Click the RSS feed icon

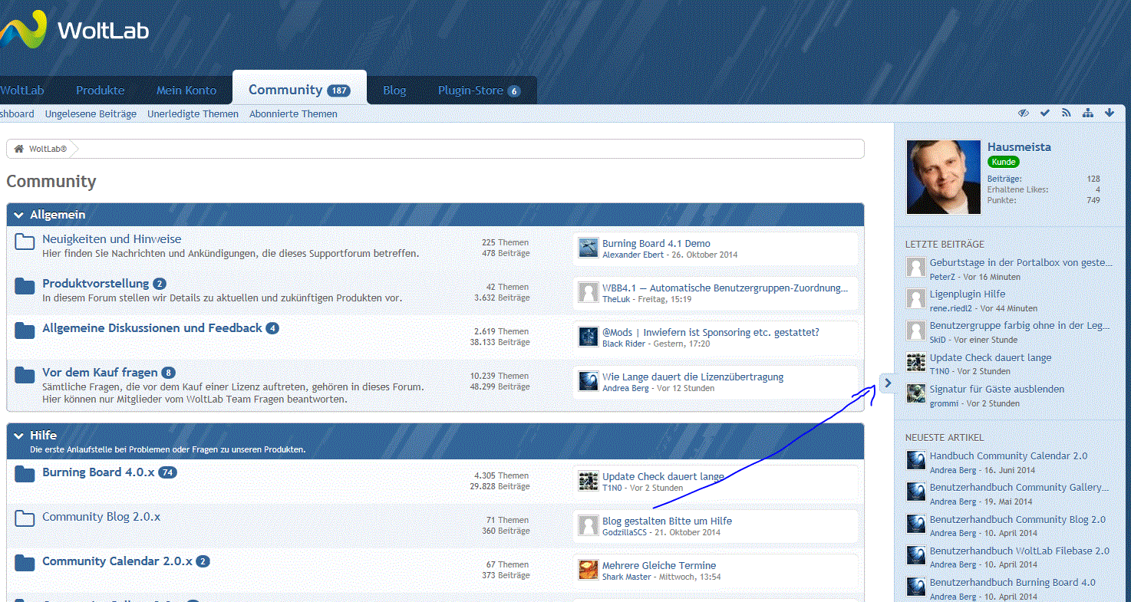tap(1066, 113)
